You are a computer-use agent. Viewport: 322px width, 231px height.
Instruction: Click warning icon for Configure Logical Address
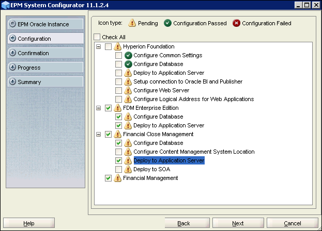(x=128, y=99)
